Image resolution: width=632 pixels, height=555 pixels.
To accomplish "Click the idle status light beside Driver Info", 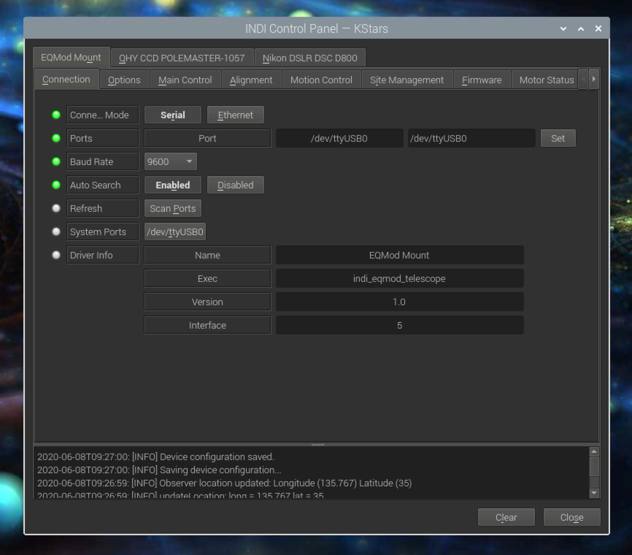I will click(56, 255).
